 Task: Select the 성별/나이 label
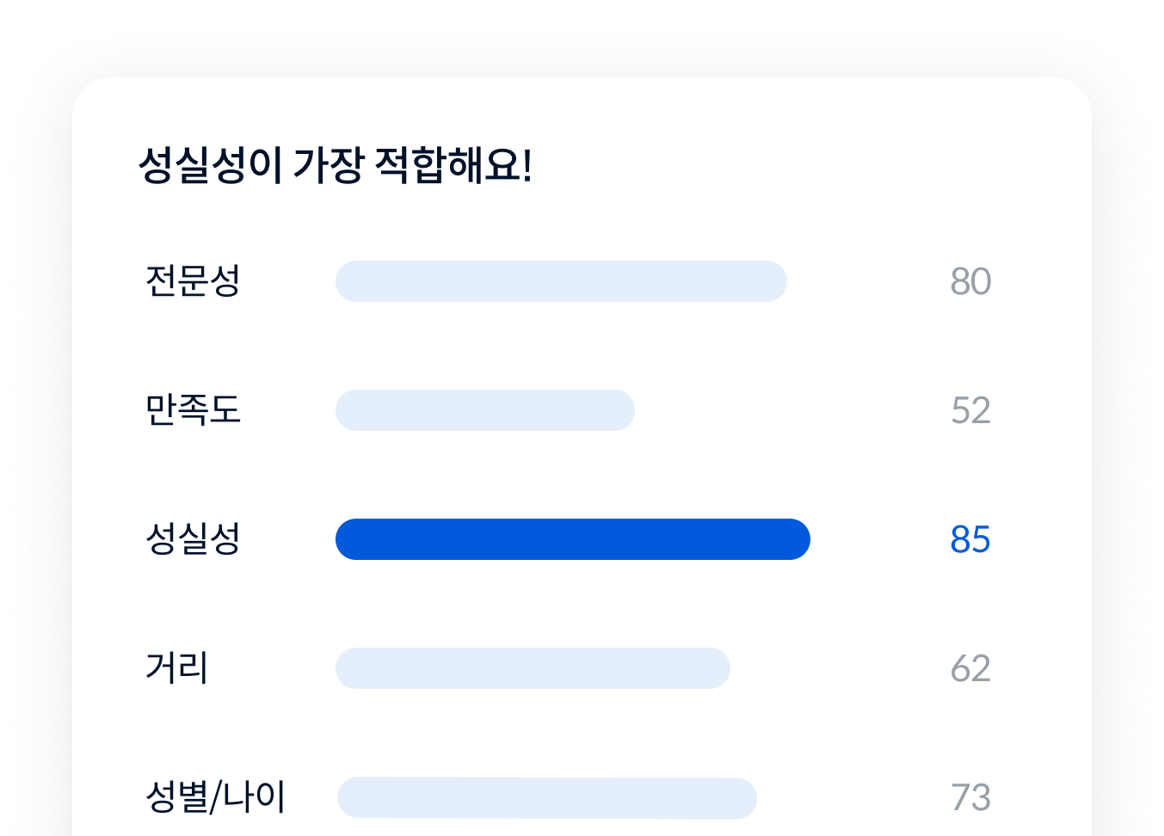pos(215,797)
